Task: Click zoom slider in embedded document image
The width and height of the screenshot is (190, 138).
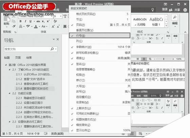Action: coord(164,59)
